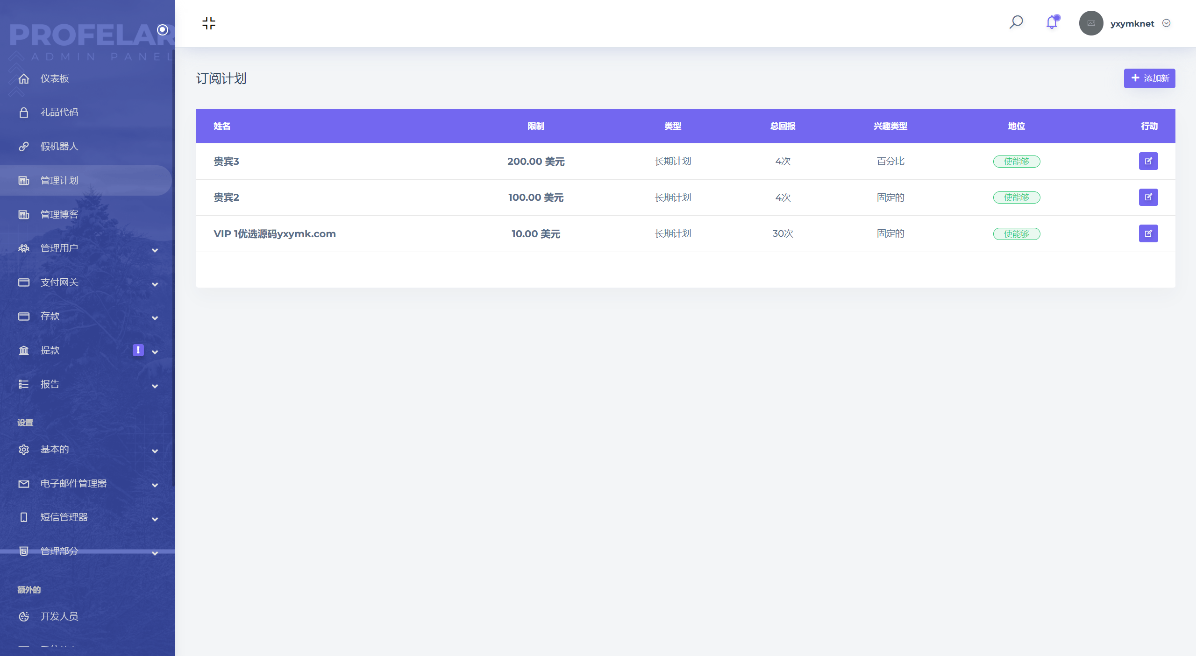
Task: Open the search magnifier icon
Action: pos(1016,22)
